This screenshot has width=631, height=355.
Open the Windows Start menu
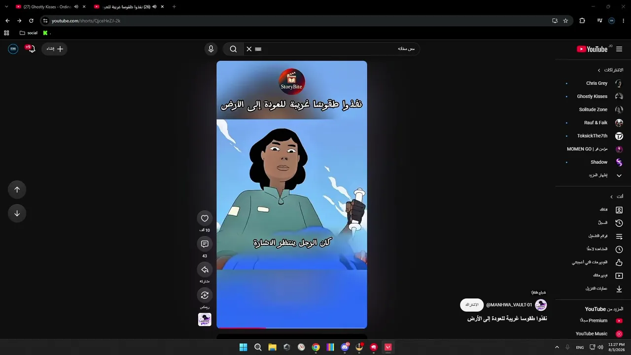[243, 347]
